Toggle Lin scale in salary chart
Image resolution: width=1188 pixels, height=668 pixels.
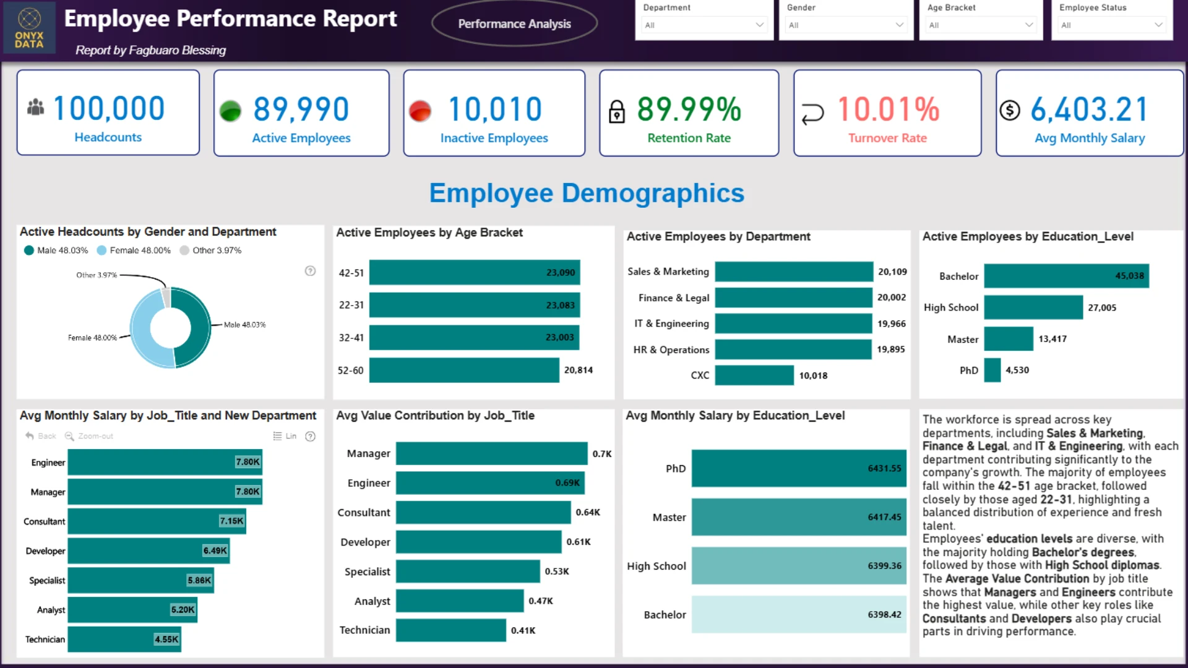[285, 436]
